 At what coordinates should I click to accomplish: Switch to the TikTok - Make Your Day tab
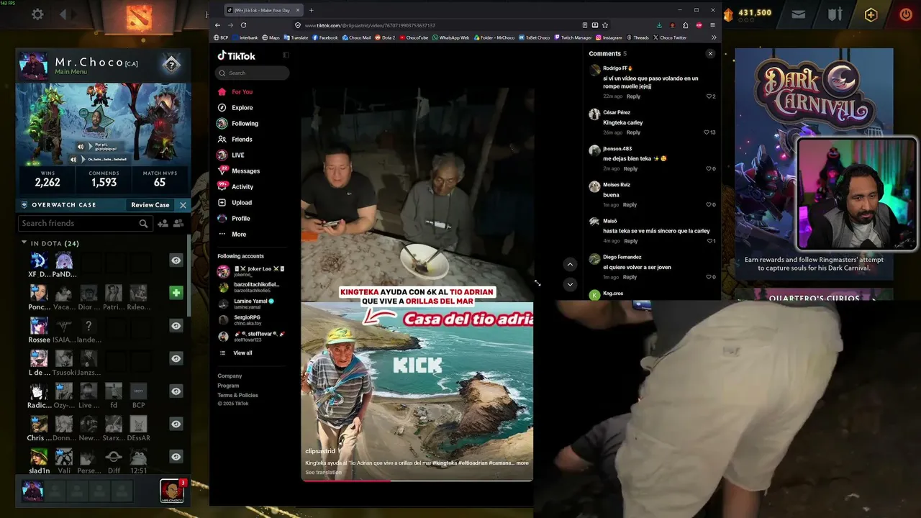262,10
